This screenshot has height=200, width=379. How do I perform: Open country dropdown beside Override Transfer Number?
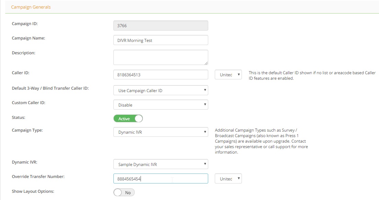coord(228,179)
